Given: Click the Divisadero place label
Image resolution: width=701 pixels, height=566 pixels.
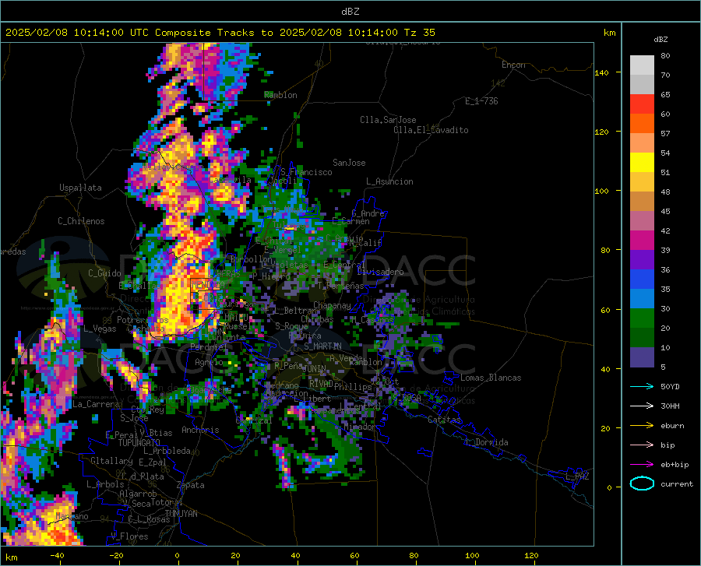Looking at the screenshot, I should (x=380, y=272).
